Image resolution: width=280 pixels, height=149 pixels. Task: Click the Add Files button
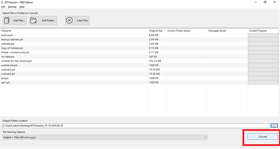point(15,20)
